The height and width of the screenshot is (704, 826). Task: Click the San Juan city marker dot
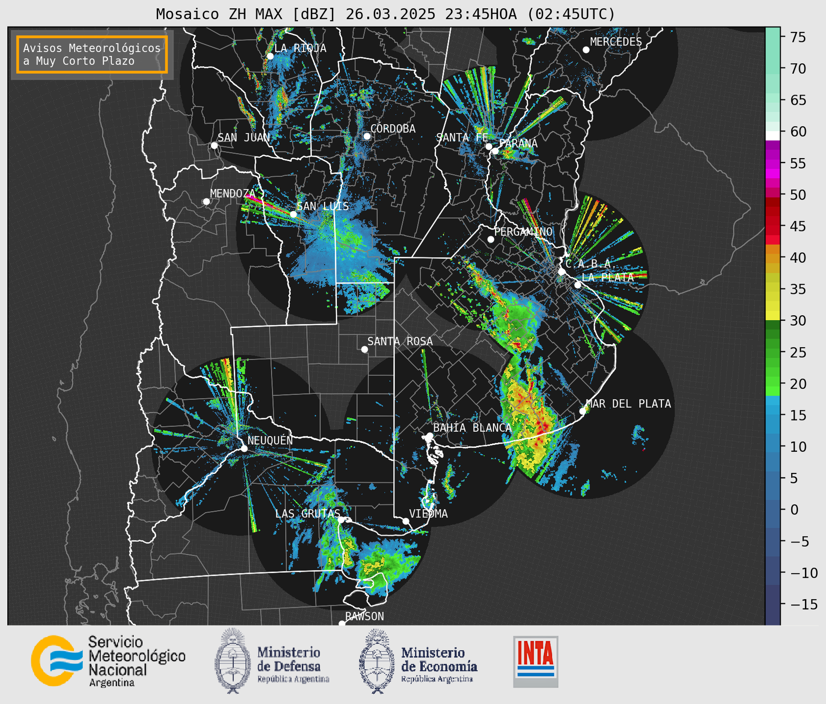pos(214,145)
